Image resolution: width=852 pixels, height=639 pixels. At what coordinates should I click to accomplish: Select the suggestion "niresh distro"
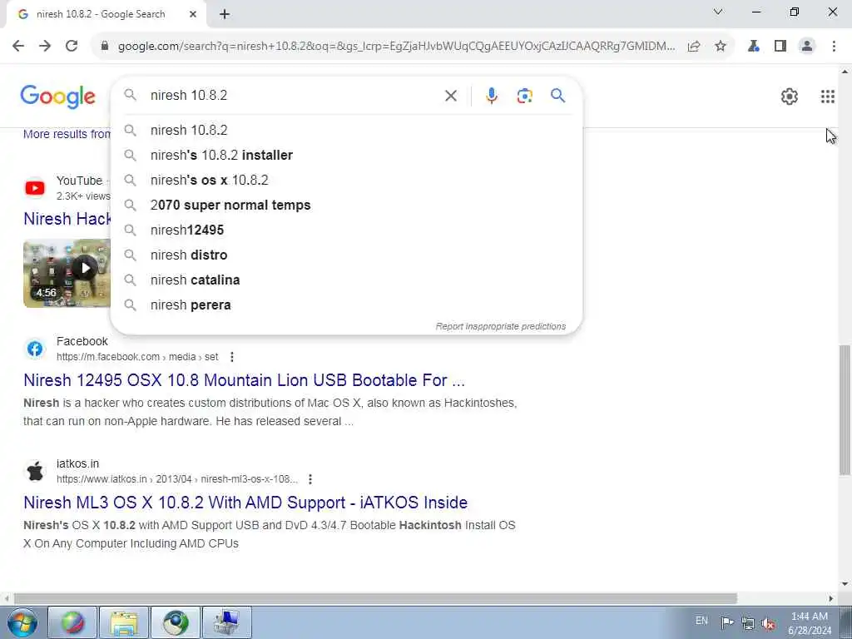[346, 255]
